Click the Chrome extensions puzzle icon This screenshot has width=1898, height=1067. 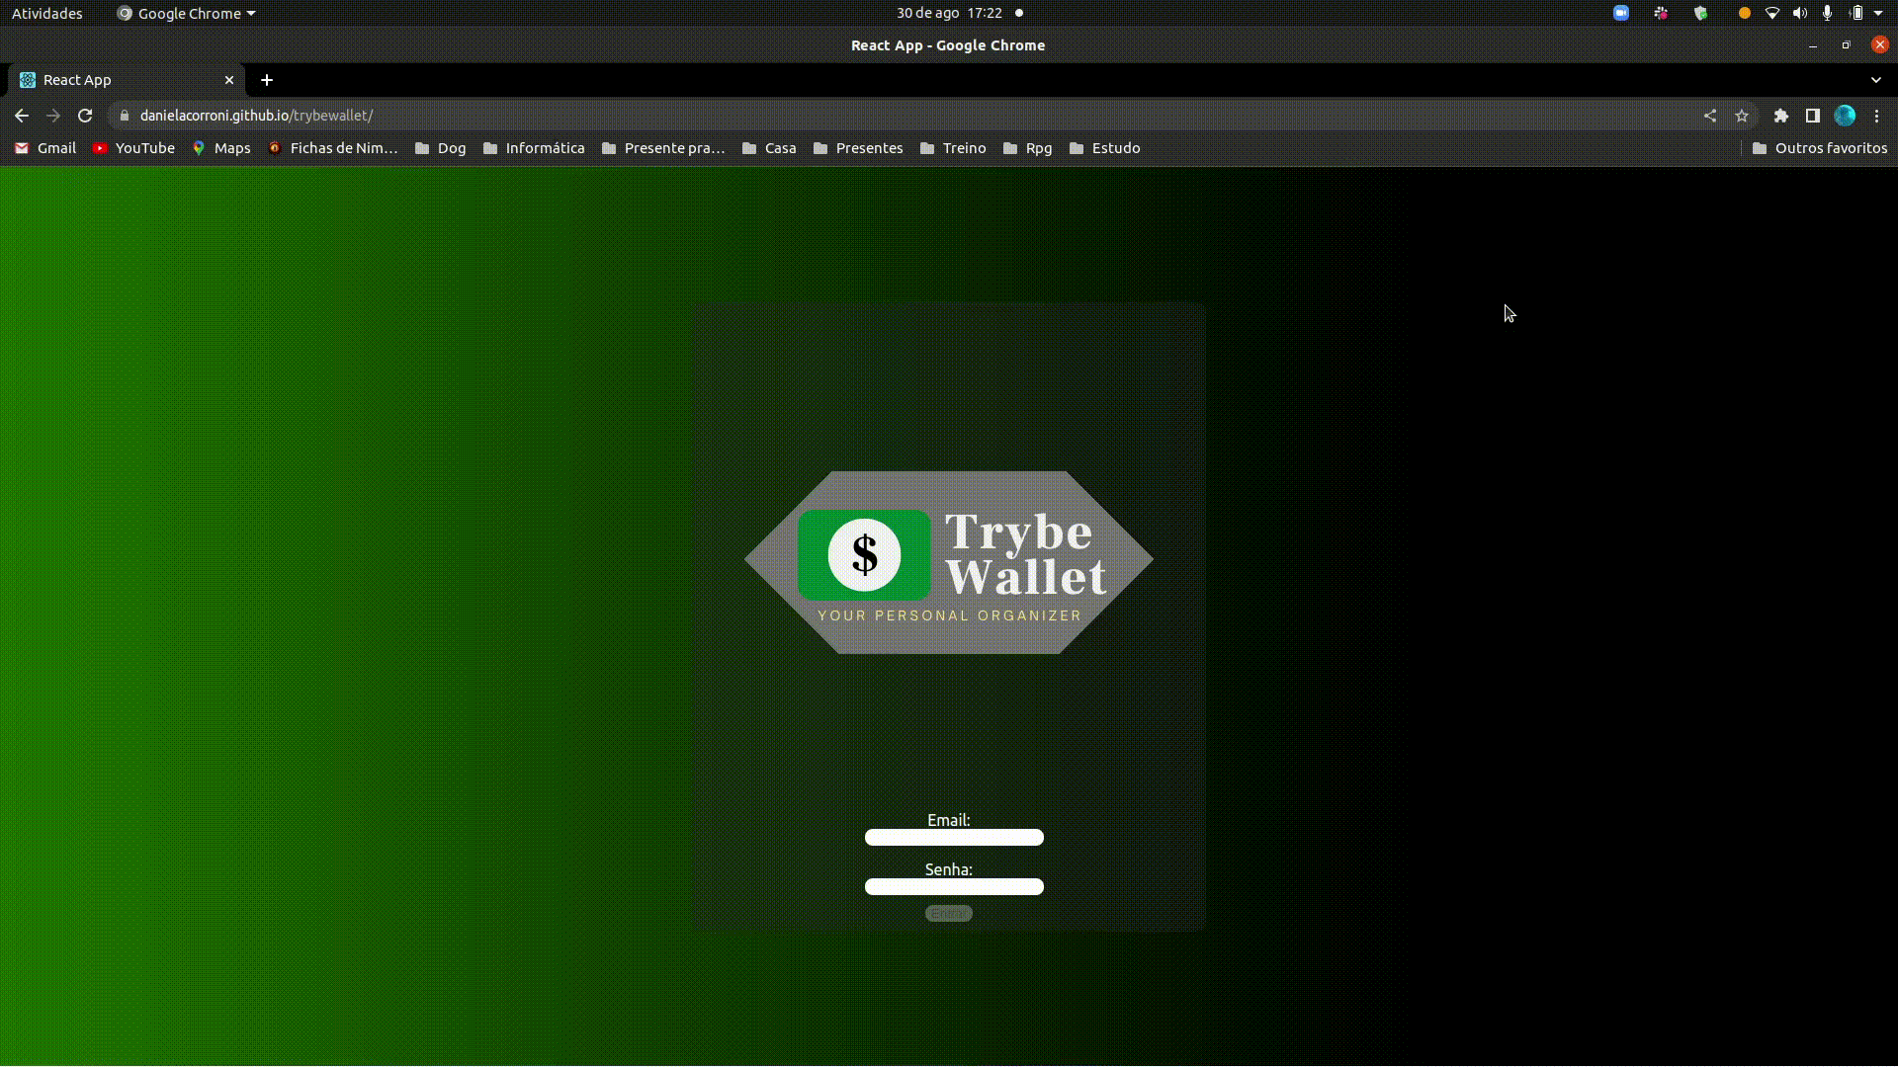click(1779, 115)
